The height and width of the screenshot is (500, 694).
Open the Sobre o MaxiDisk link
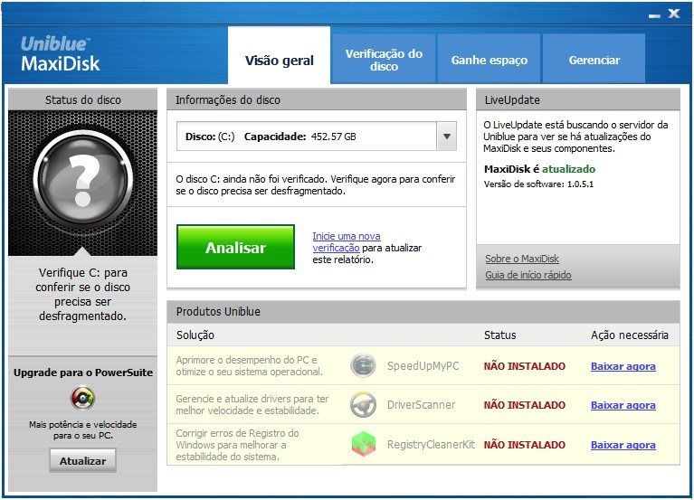(x=522, y=259)
